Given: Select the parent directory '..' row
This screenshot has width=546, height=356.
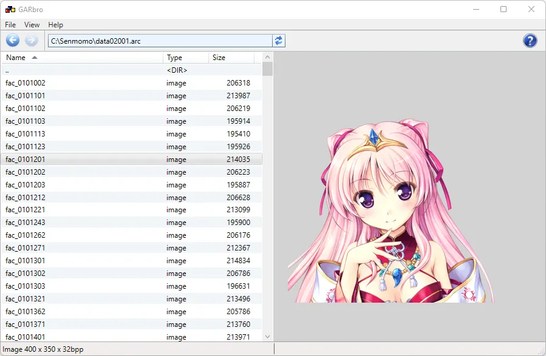Looking at the screenshot, I should 132,70.
